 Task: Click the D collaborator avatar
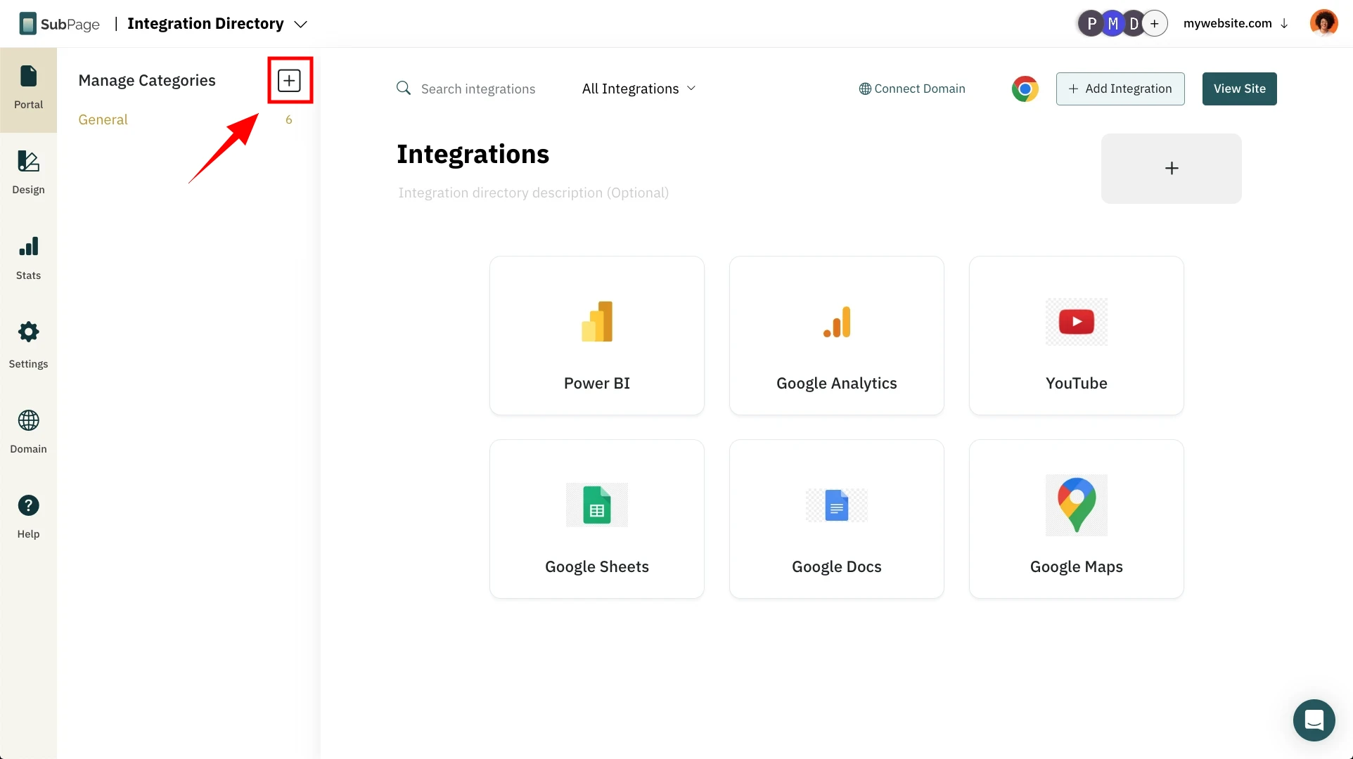coord(1133,24)
